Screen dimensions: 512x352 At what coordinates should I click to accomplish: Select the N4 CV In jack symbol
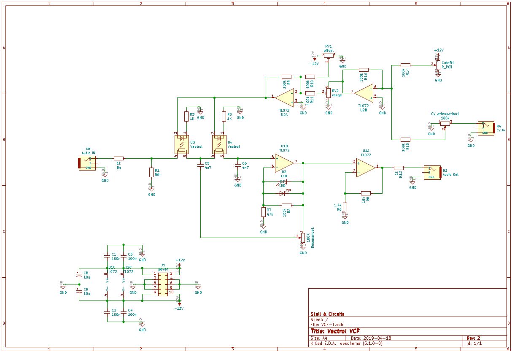(x=486, y=127)
